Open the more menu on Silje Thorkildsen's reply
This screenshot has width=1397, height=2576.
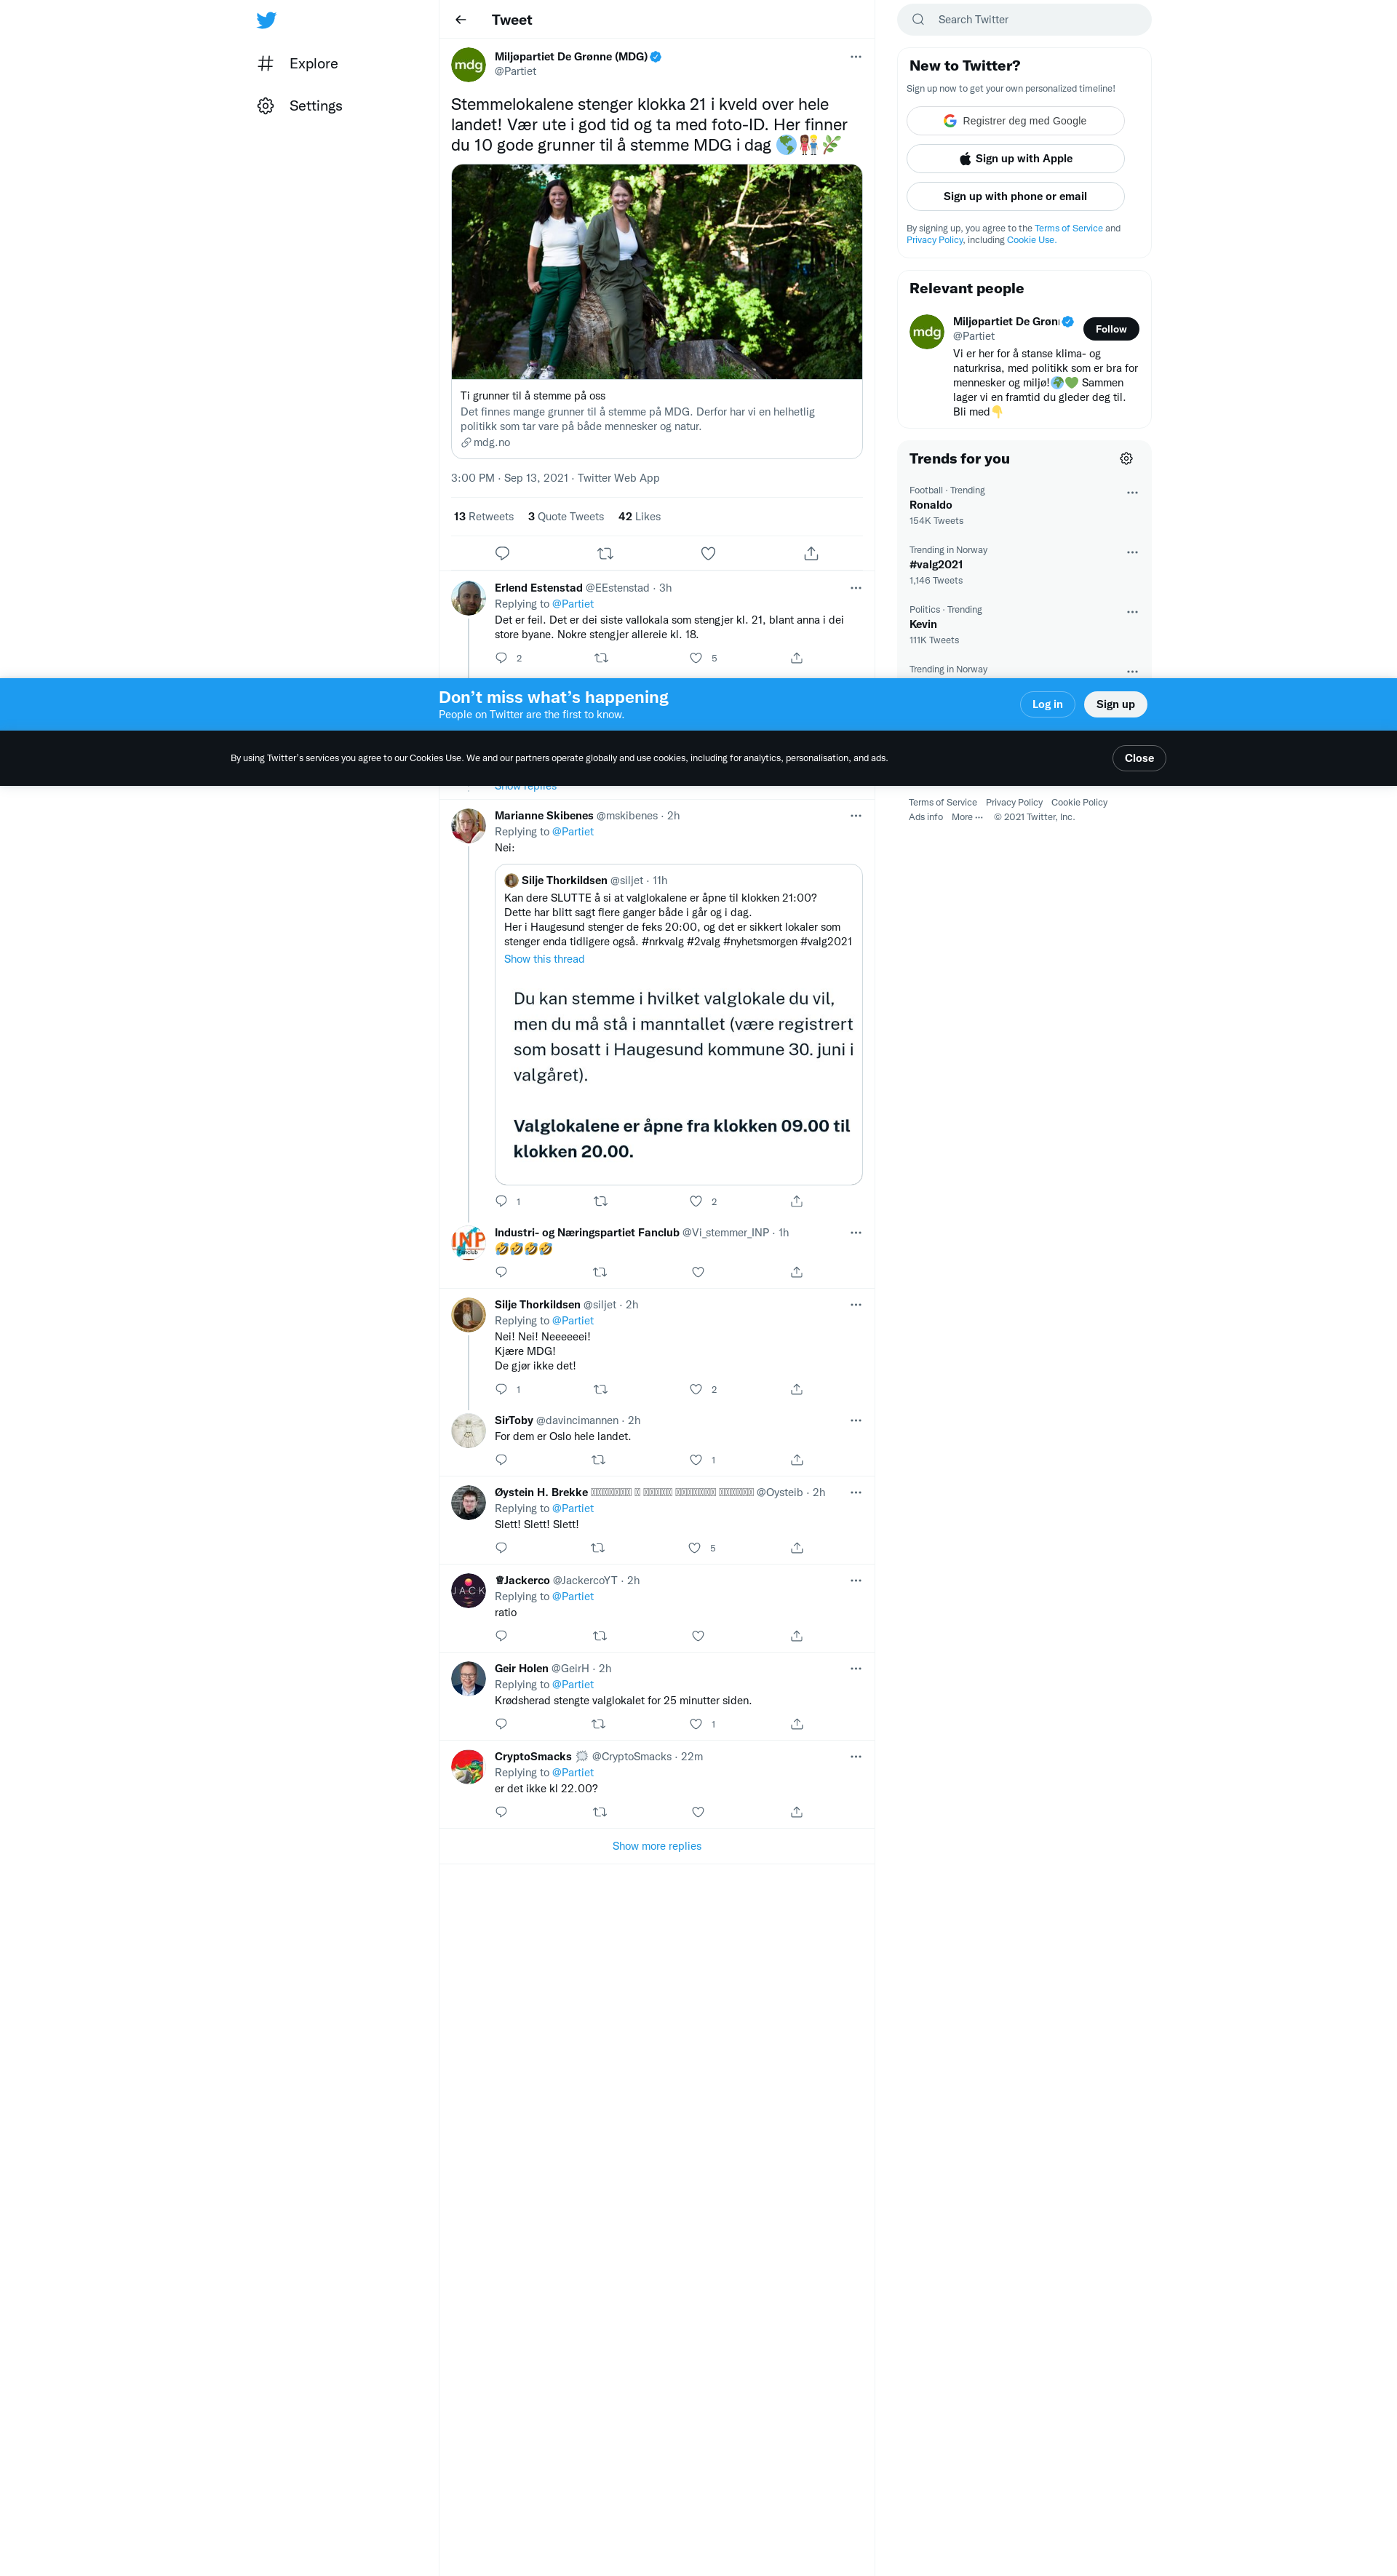click(855, 1305)
